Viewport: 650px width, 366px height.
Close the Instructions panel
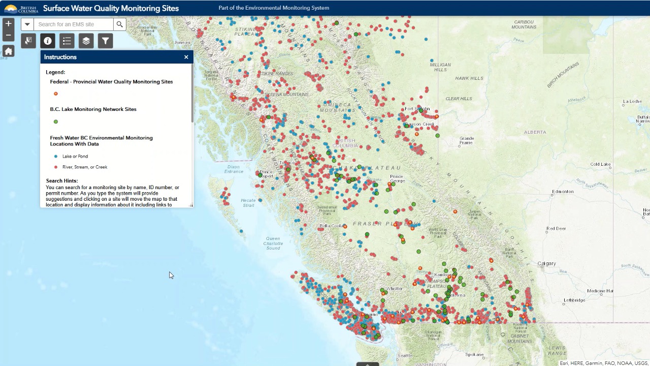186,57
